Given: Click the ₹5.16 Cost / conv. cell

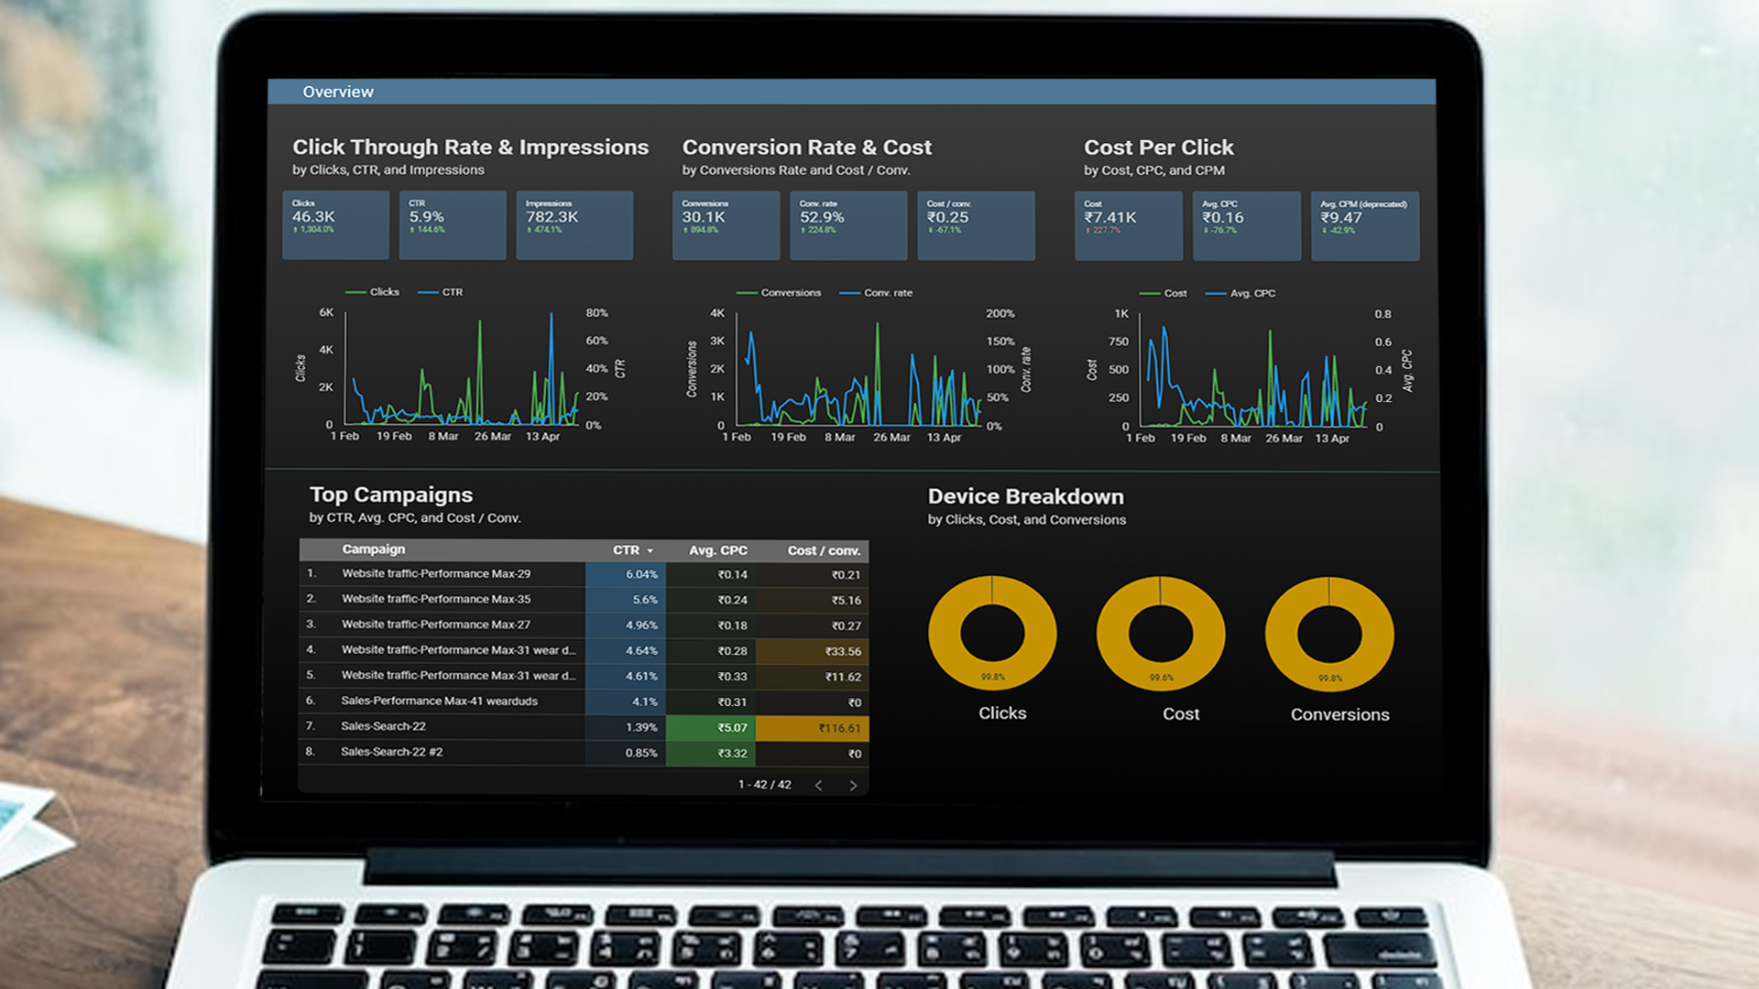Looking at the screenshot, I should tap(812, 600).
